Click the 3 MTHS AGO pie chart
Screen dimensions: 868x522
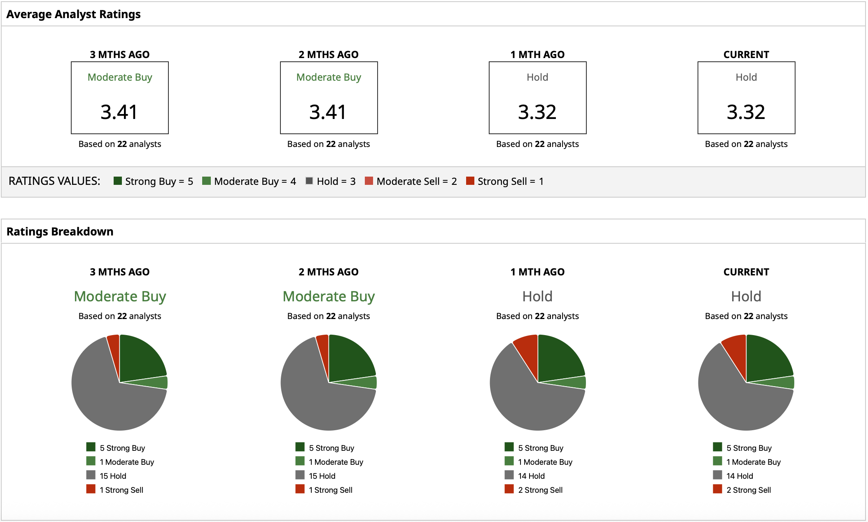pos(120,382)
